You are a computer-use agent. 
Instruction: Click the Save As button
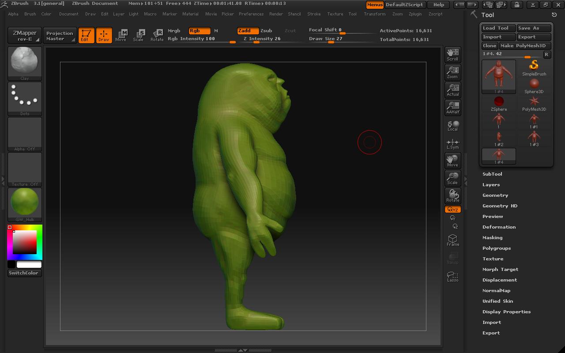534,28
